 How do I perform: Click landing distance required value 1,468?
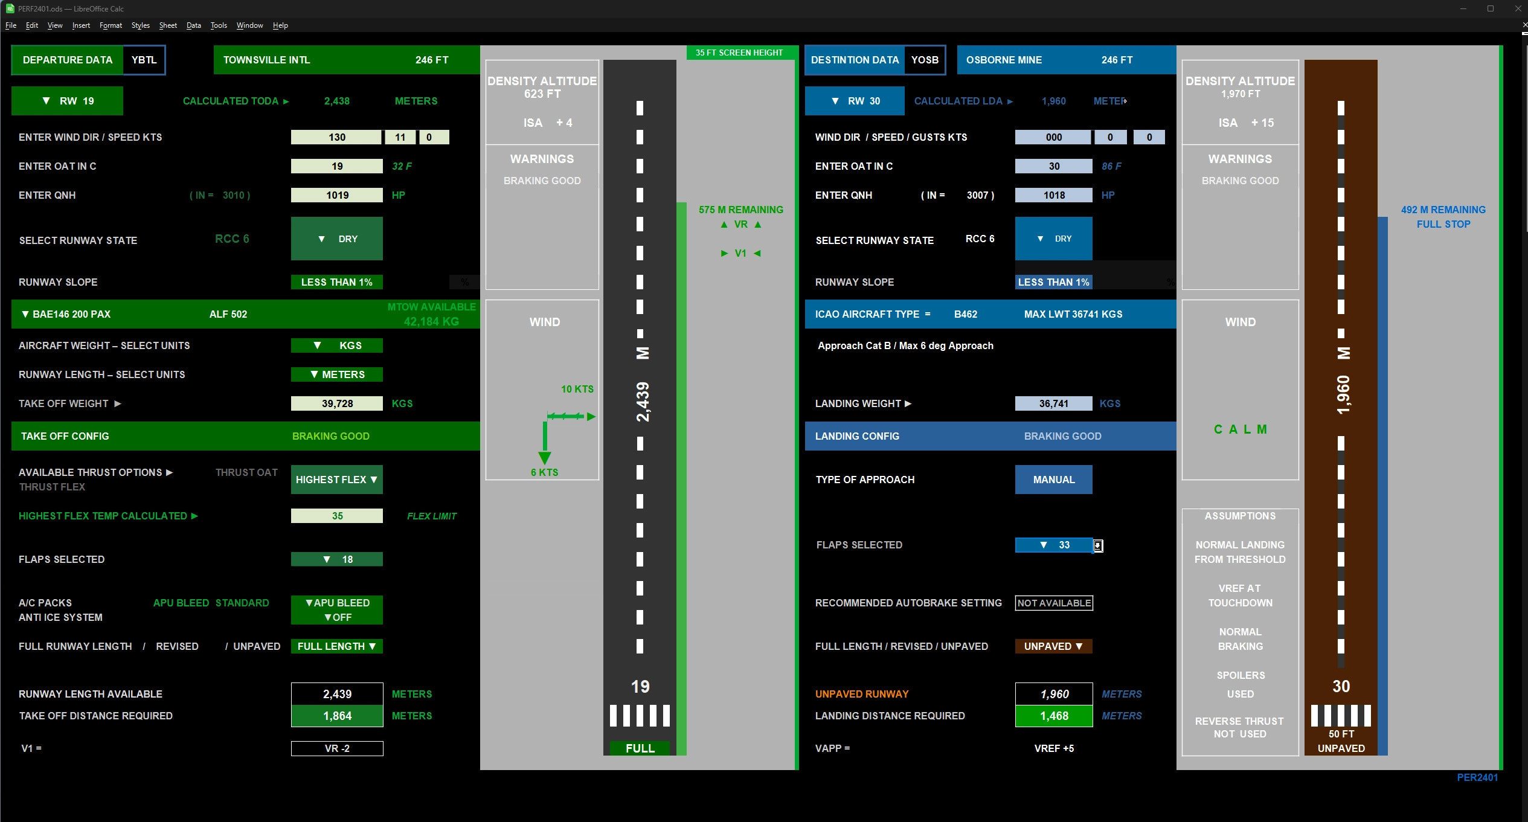(1054, 716)
